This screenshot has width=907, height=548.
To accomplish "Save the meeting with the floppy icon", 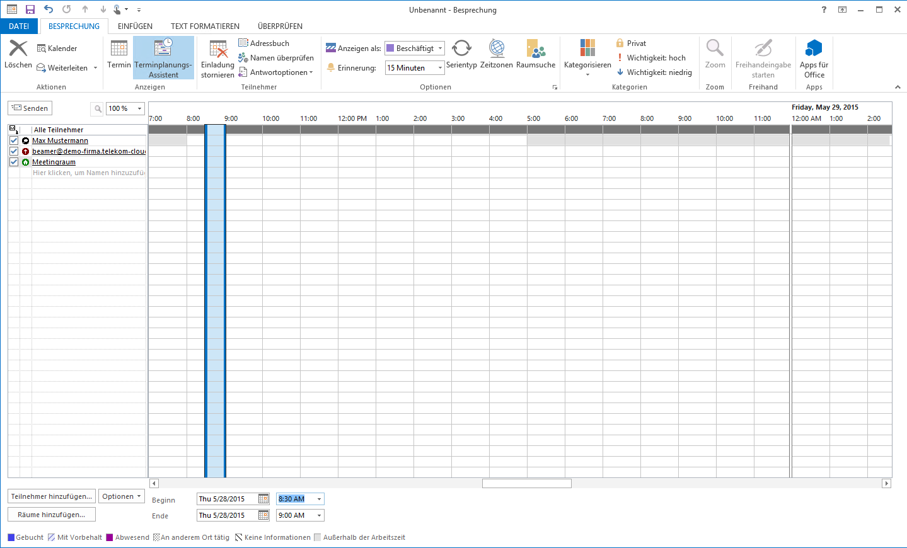I will pyautogui.click(x=30, y=9).
